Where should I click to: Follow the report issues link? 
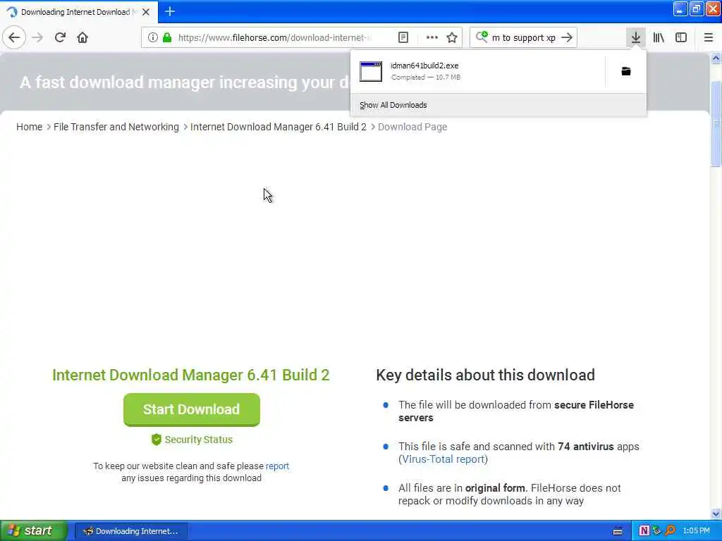tap(277, 466)
